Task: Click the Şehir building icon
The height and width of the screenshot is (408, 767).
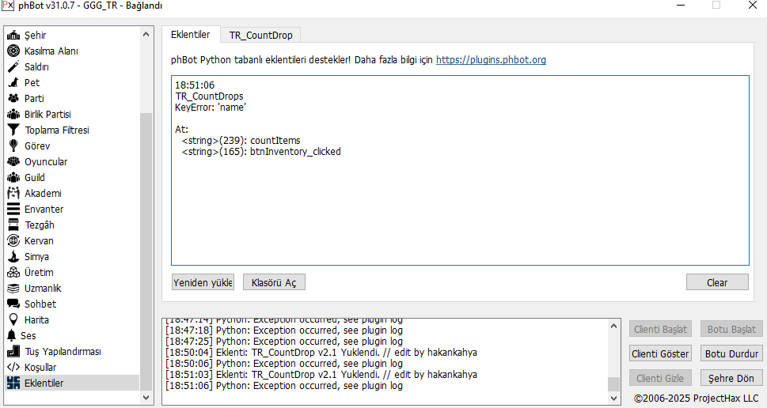Action: coord(13,36)
